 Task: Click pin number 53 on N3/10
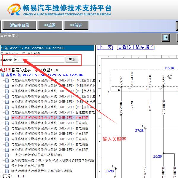click(x=119, y=90)
